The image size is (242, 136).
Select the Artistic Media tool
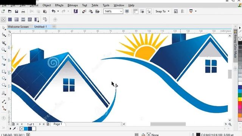4,65
